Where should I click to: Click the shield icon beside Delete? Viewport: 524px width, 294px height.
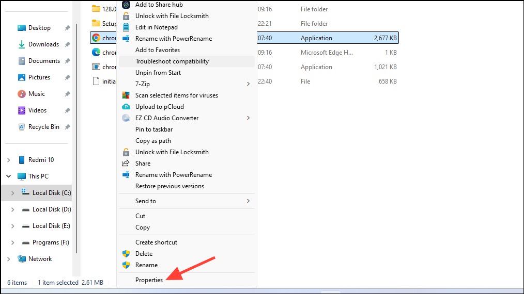126,254
